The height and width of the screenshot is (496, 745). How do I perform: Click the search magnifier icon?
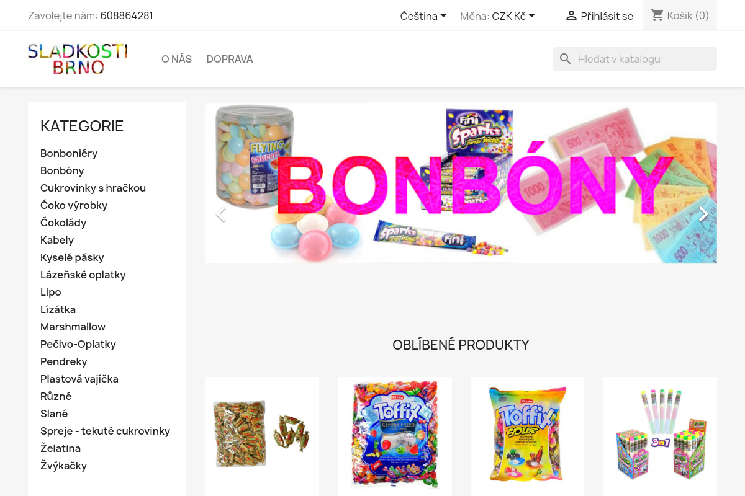[565, 59]
